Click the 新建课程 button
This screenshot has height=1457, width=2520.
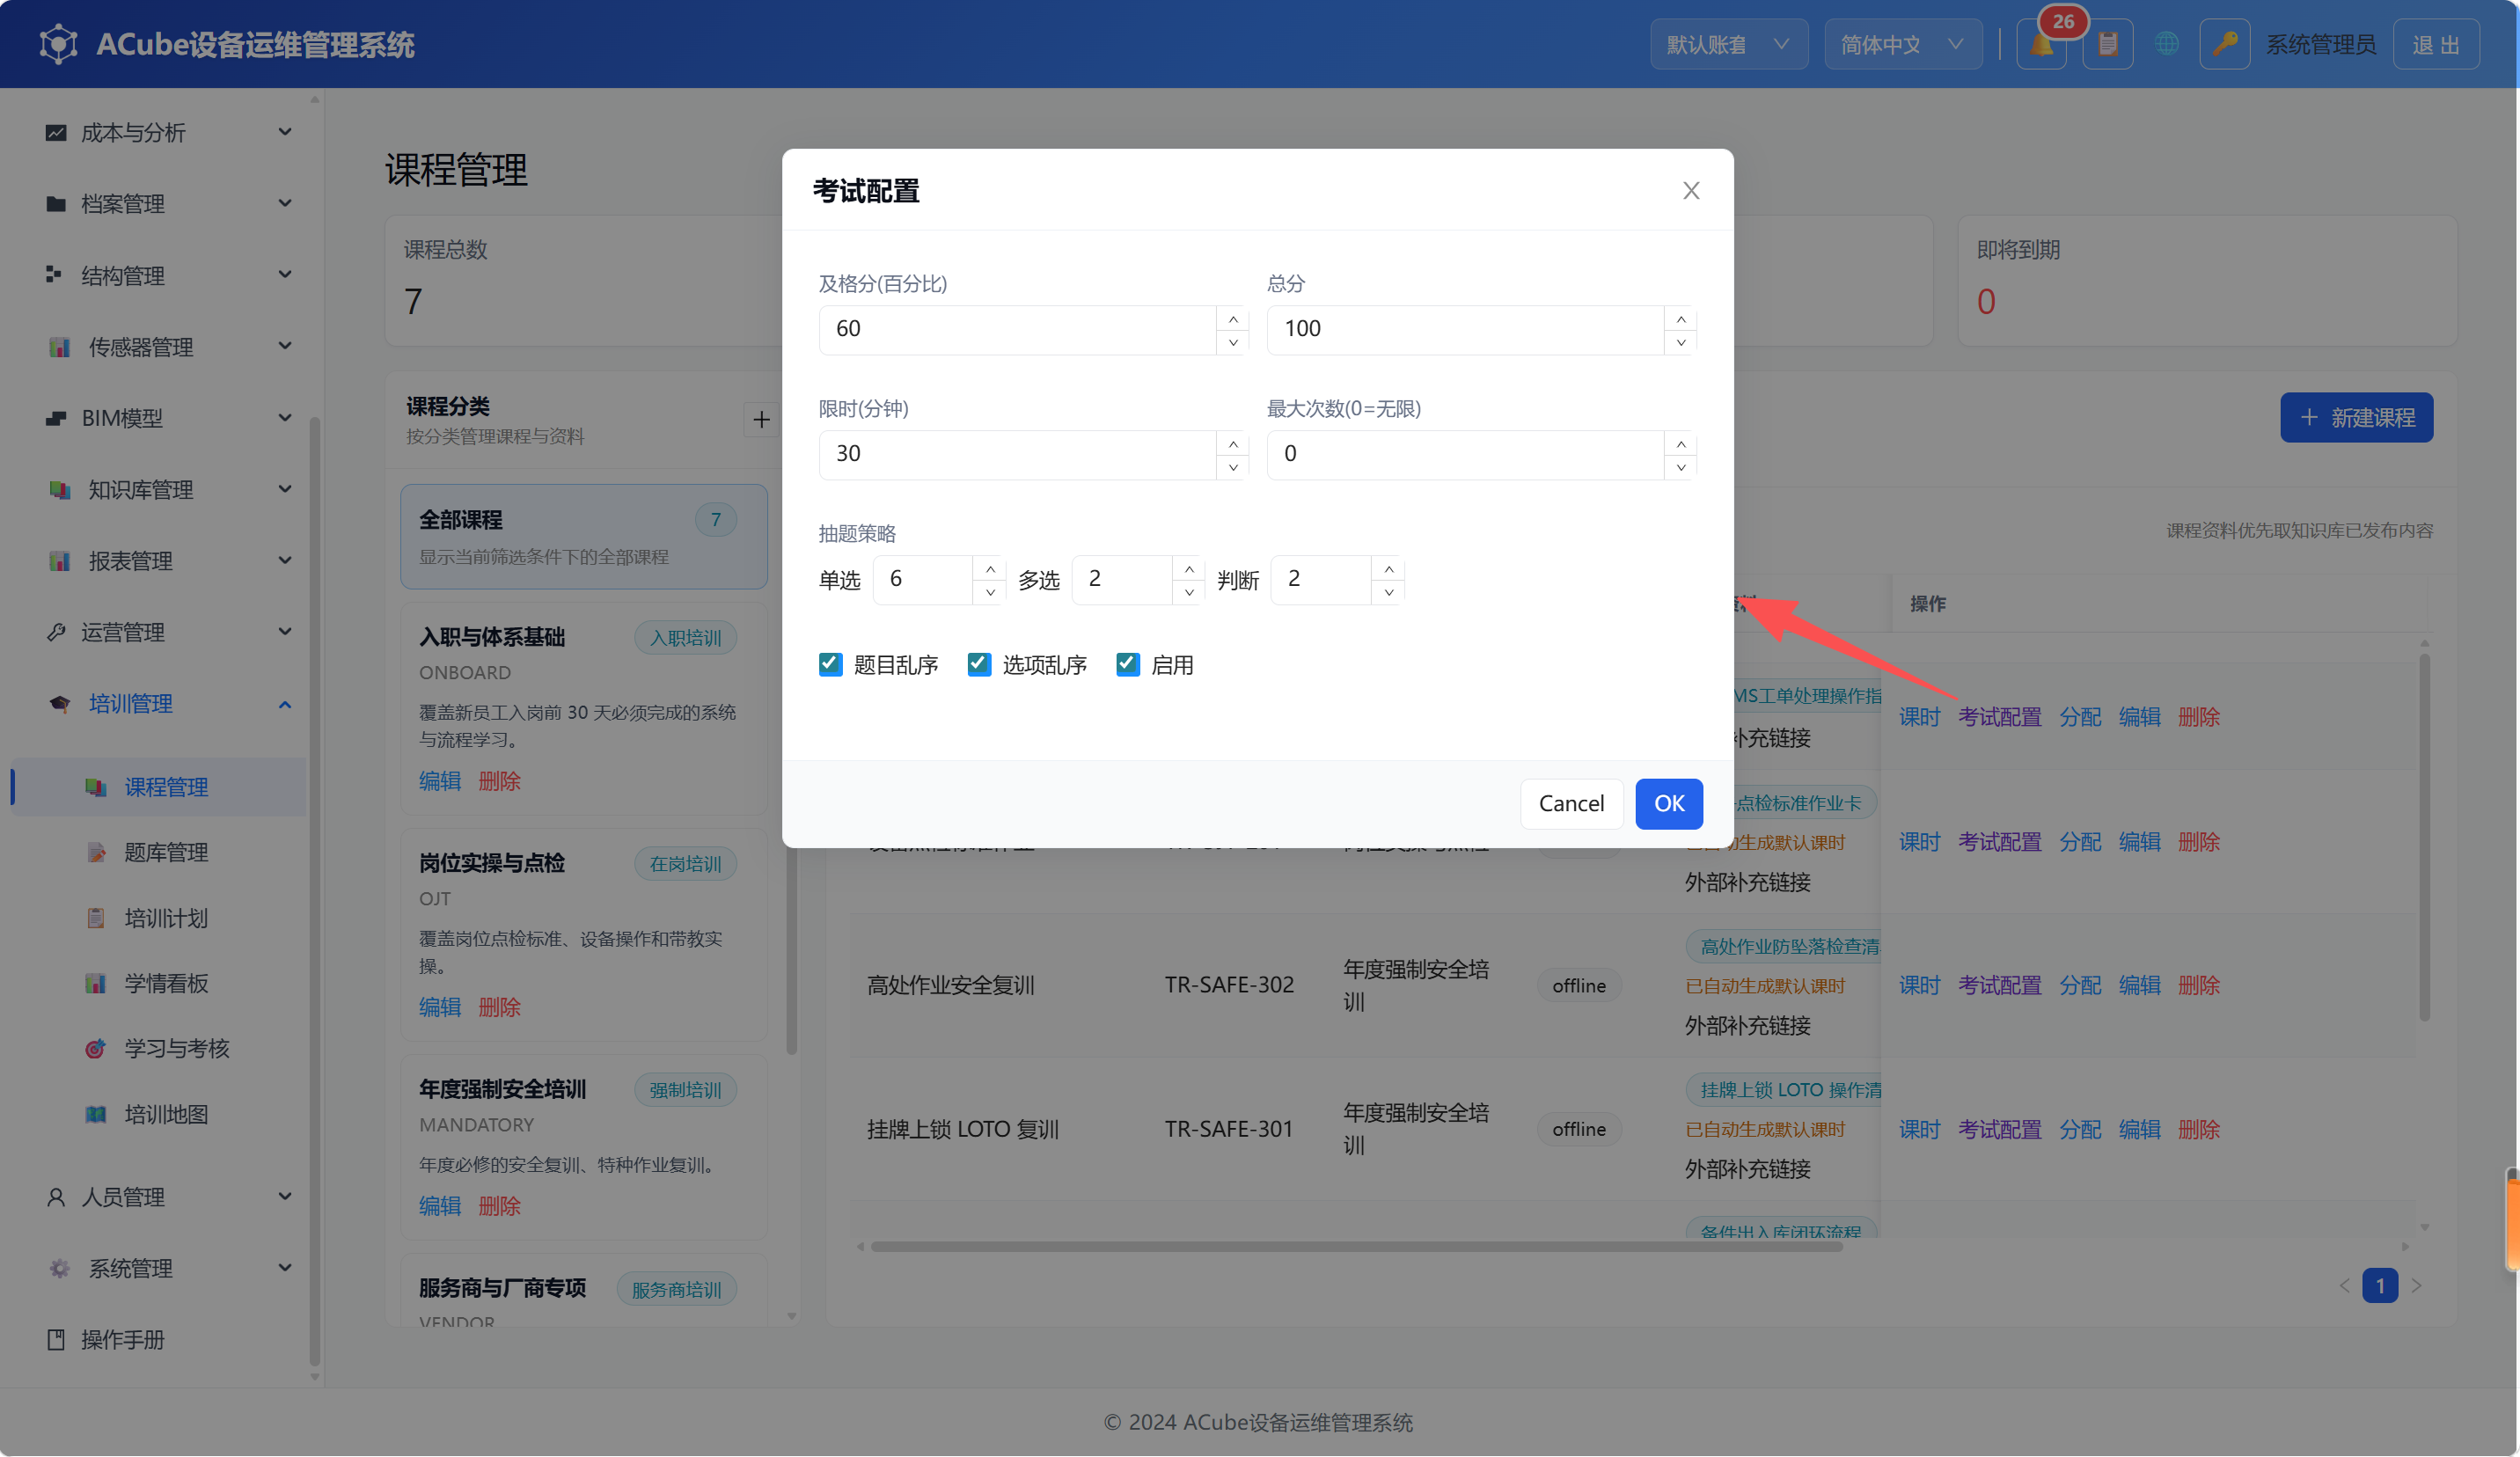[2357, 418]
